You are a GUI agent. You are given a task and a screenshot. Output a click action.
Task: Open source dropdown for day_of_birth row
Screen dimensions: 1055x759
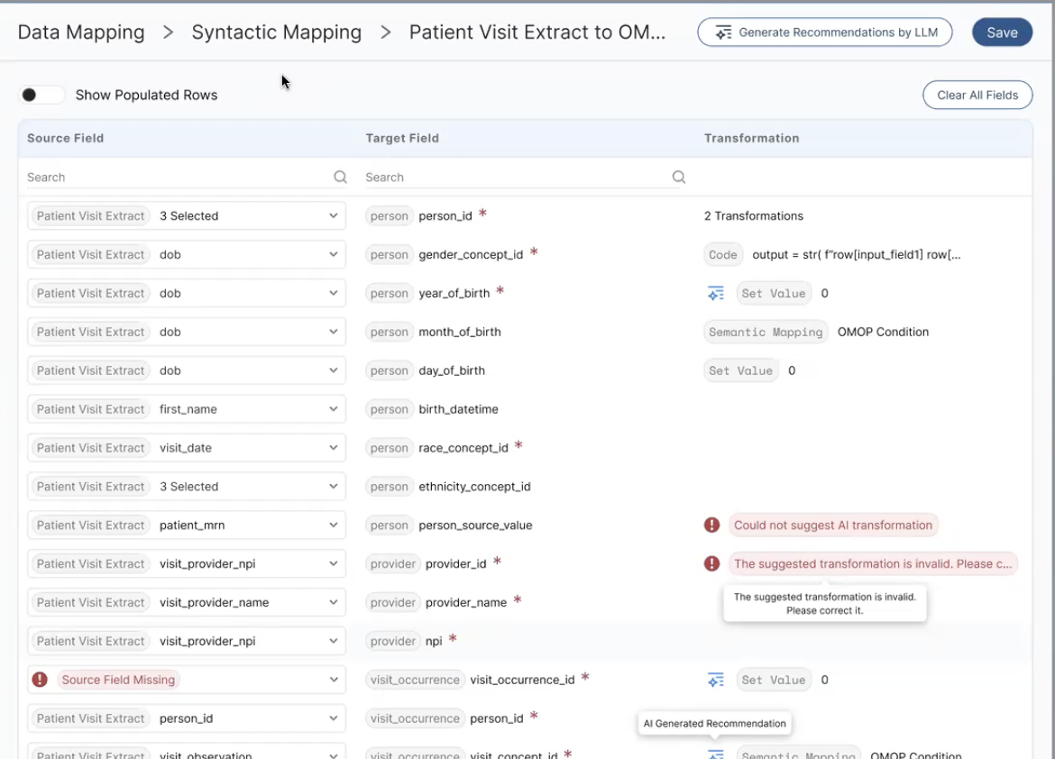pos(187,370)
